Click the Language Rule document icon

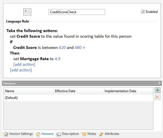click(27, 12)
